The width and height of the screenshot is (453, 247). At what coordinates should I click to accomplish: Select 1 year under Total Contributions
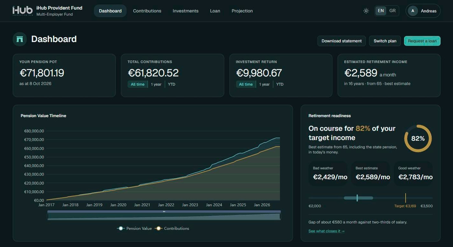[156, 84]
